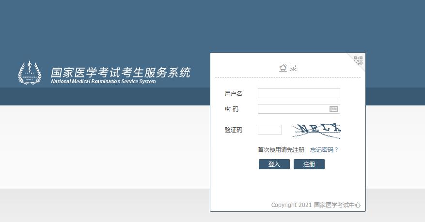
Task: Click the 国家医学考试考生服务系统 title
Action: pos(121,73)
